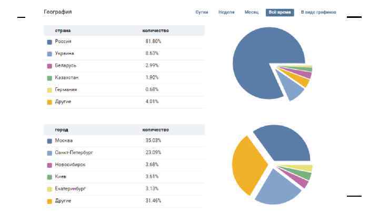Screen dimensions: 379x213
Task: Open the Месяц time period tab
Action: (252, 12)
